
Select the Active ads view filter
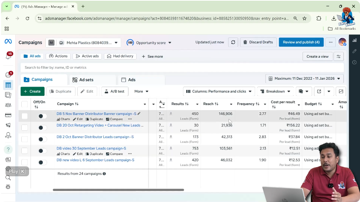[87, 56]
